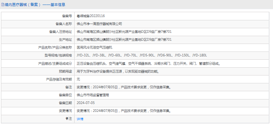Click the model list starting with JYD-32L
Screen dimensions: 273x126
pyautogui.click(x=142, y=55)
